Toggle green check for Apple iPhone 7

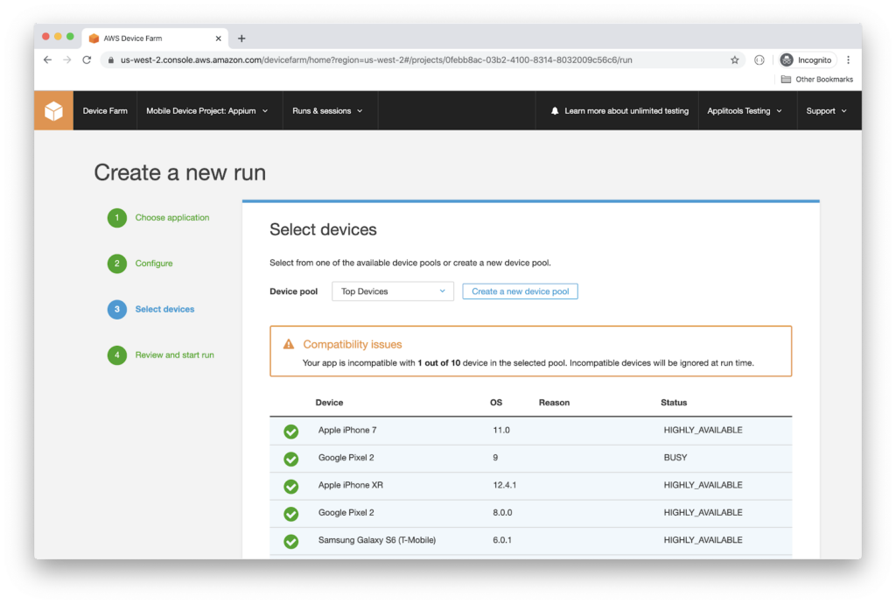pos(291,432)
